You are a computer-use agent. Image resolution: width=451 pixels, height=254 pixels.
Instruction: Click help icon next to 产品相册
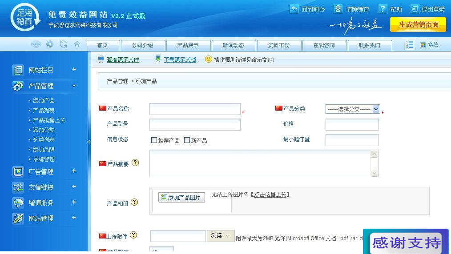click(x=134, y=202)
